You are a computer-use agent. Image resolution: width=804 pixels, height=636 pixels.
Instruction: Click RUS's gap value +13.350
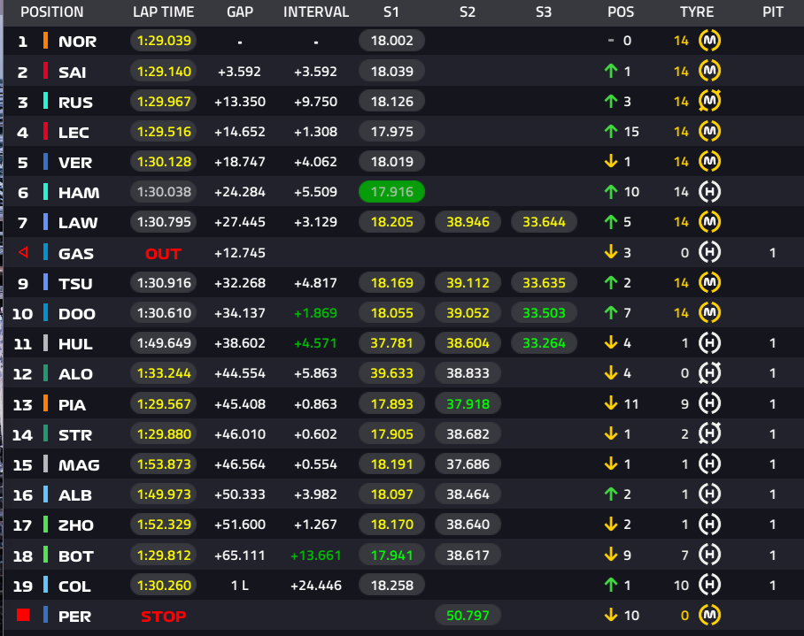tap(240, 102)
